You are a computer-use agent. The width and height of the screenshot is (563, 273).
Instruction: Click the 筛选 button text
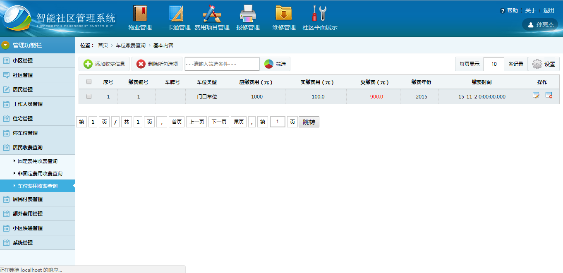click(x=281, y=64)
